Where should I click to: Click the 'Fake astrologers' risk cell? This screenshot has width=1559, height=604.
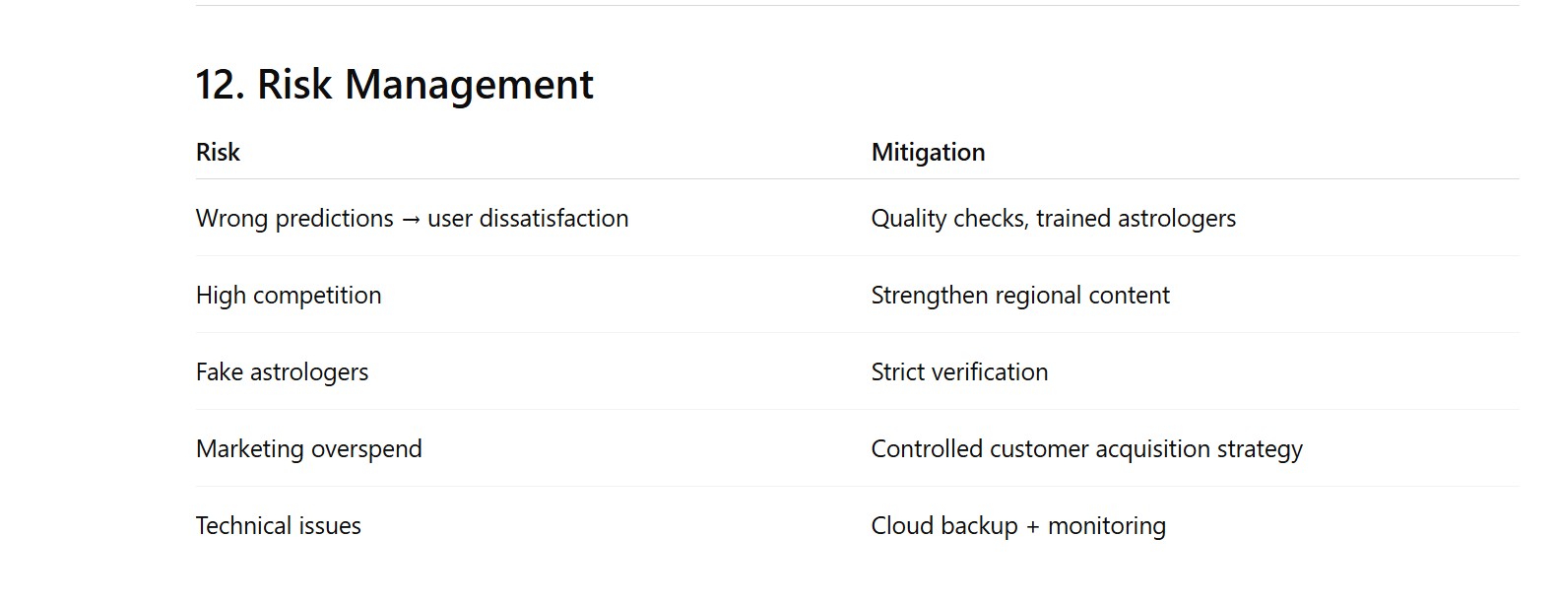pyautogui.click(x=282, y=372)
